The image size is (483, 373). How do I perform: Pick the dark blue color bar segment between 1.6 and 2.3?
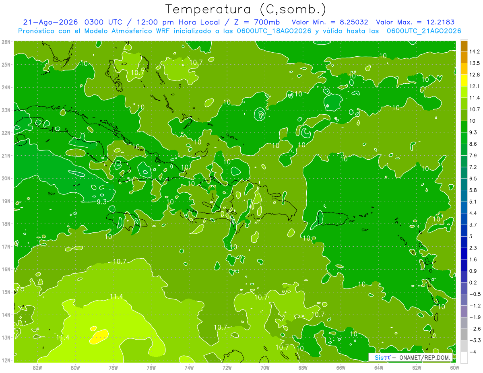[464, 253]
